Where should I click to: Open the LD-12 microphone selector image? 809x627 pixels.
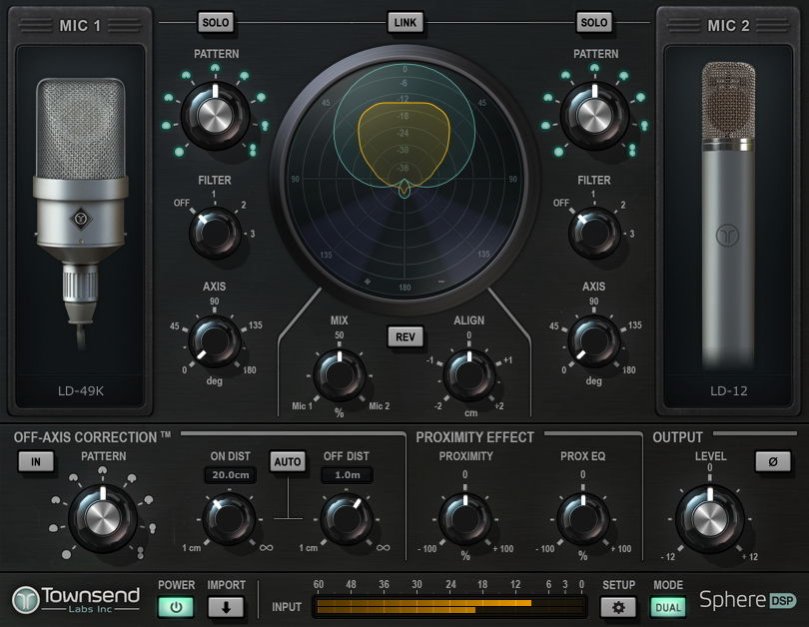pyautogui.click(x=728, y=214)
